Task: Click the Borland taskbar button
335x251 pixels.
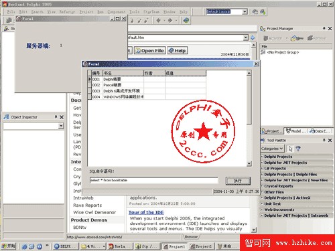Action: point(120,246)
